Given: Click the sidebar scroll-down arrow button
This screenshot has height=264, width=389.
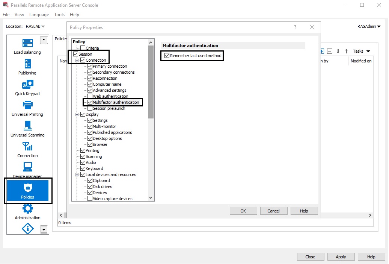Looking at the screenshot, I should tap(44, 229).
